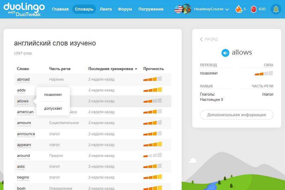Screen dimensions: 285x190
Task: Click the допускает translation in the tooltip
Action: [53, 108]
